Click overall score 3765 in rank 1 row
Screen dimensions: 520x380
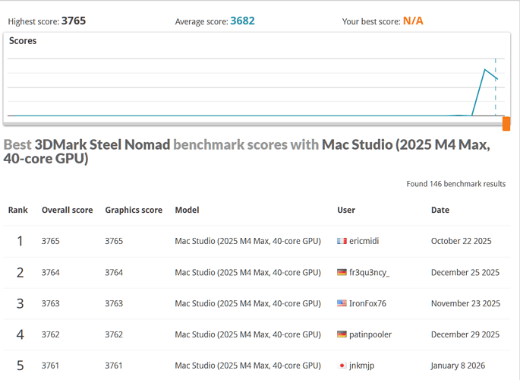tap(50, 241)
